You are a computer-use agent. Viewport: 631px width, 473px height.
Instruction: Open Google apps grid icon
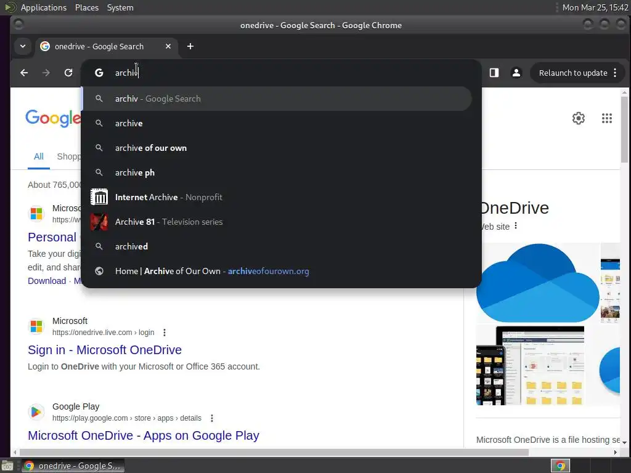607,118
